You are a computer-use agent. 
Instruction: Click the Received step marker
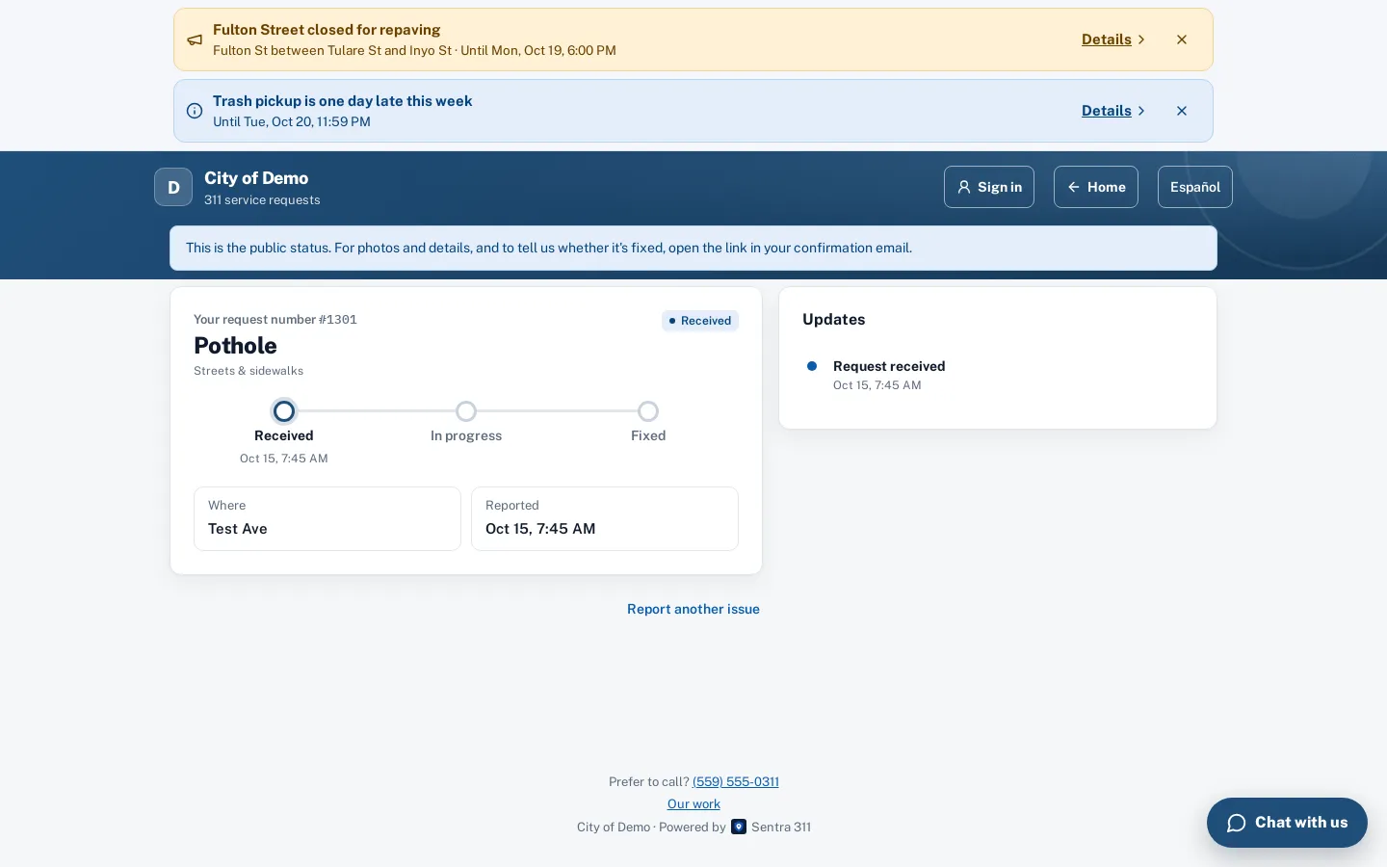[284, 411]
